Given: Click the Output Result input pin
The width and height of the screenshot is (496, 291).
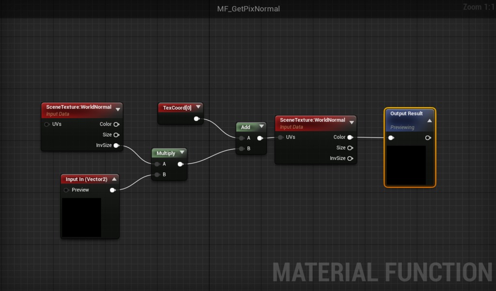Looking at the screenshot, I should (x=391, y=138).
